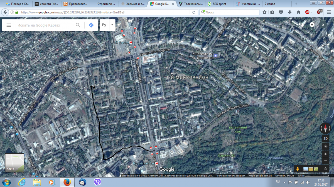Zoom in the map with plus button

325,154
